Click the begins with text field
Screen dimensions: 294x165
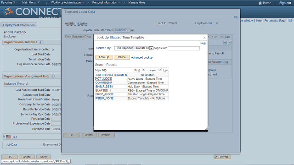(184, 48)
